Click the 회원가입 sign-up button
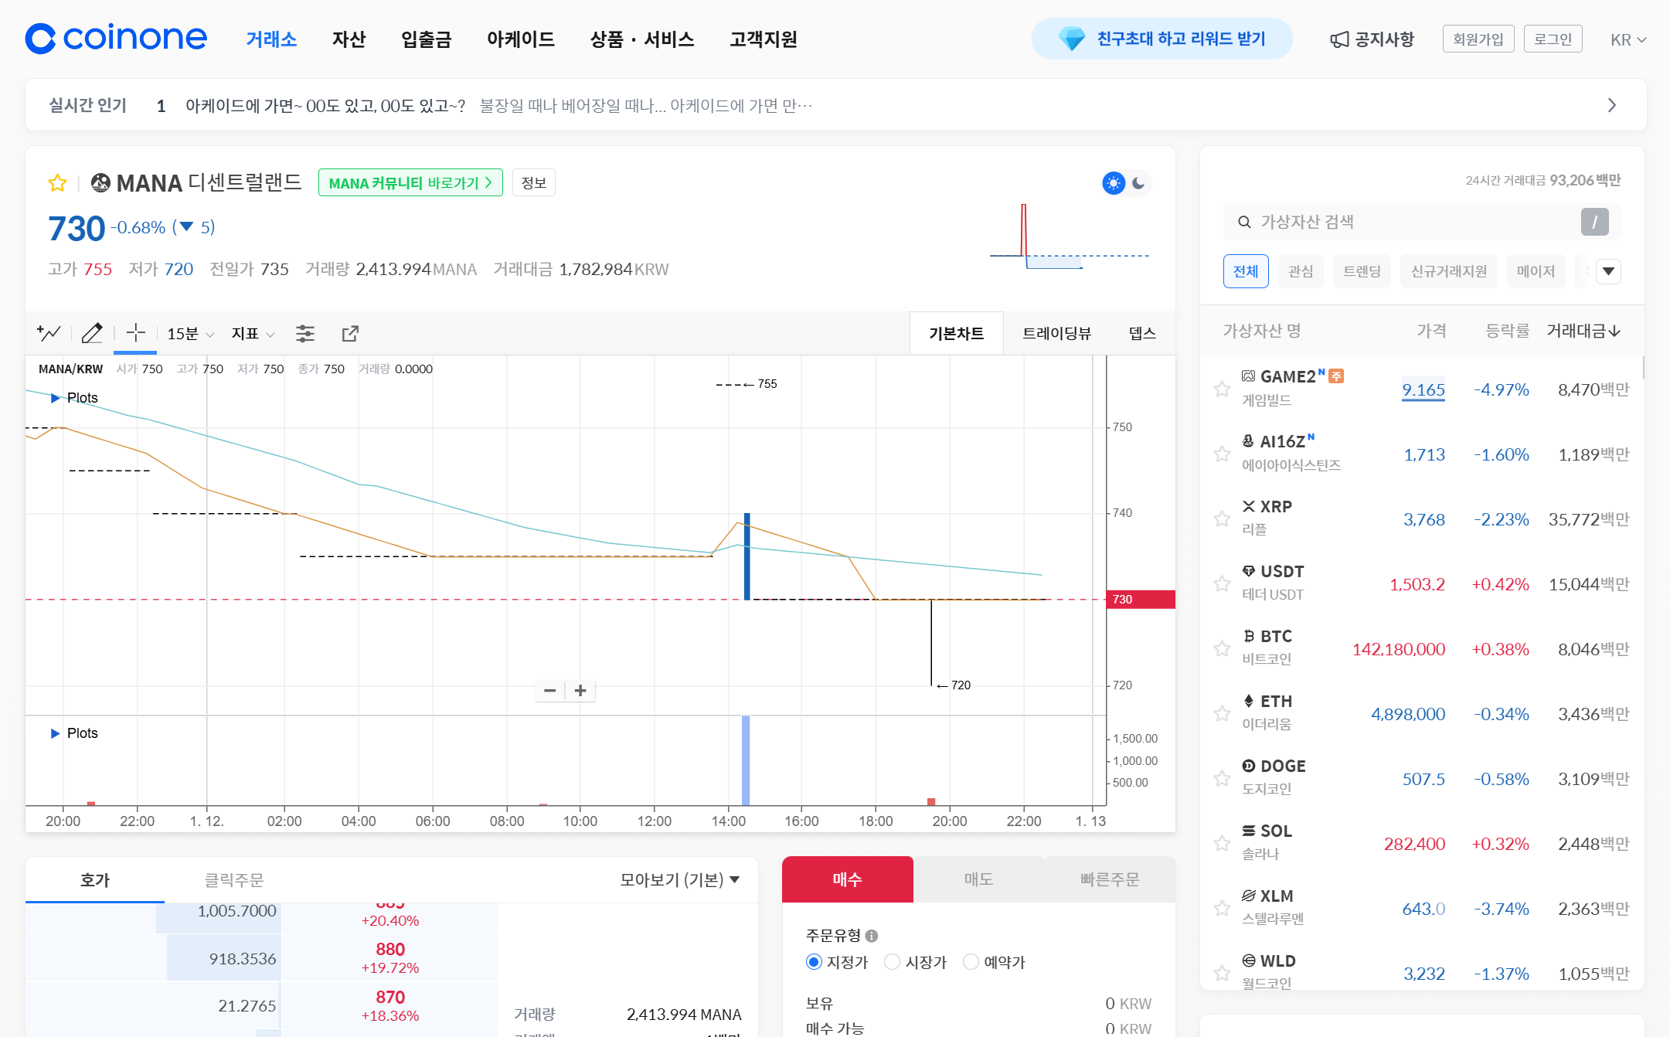The width and height of the screenshot is (1670, 1037). [1478, 39]
